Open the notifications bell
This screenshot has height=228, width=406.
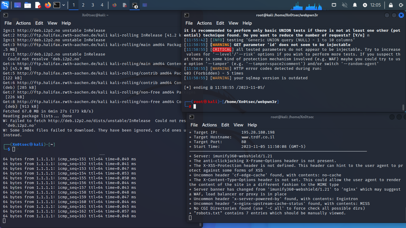click(355, 5)
